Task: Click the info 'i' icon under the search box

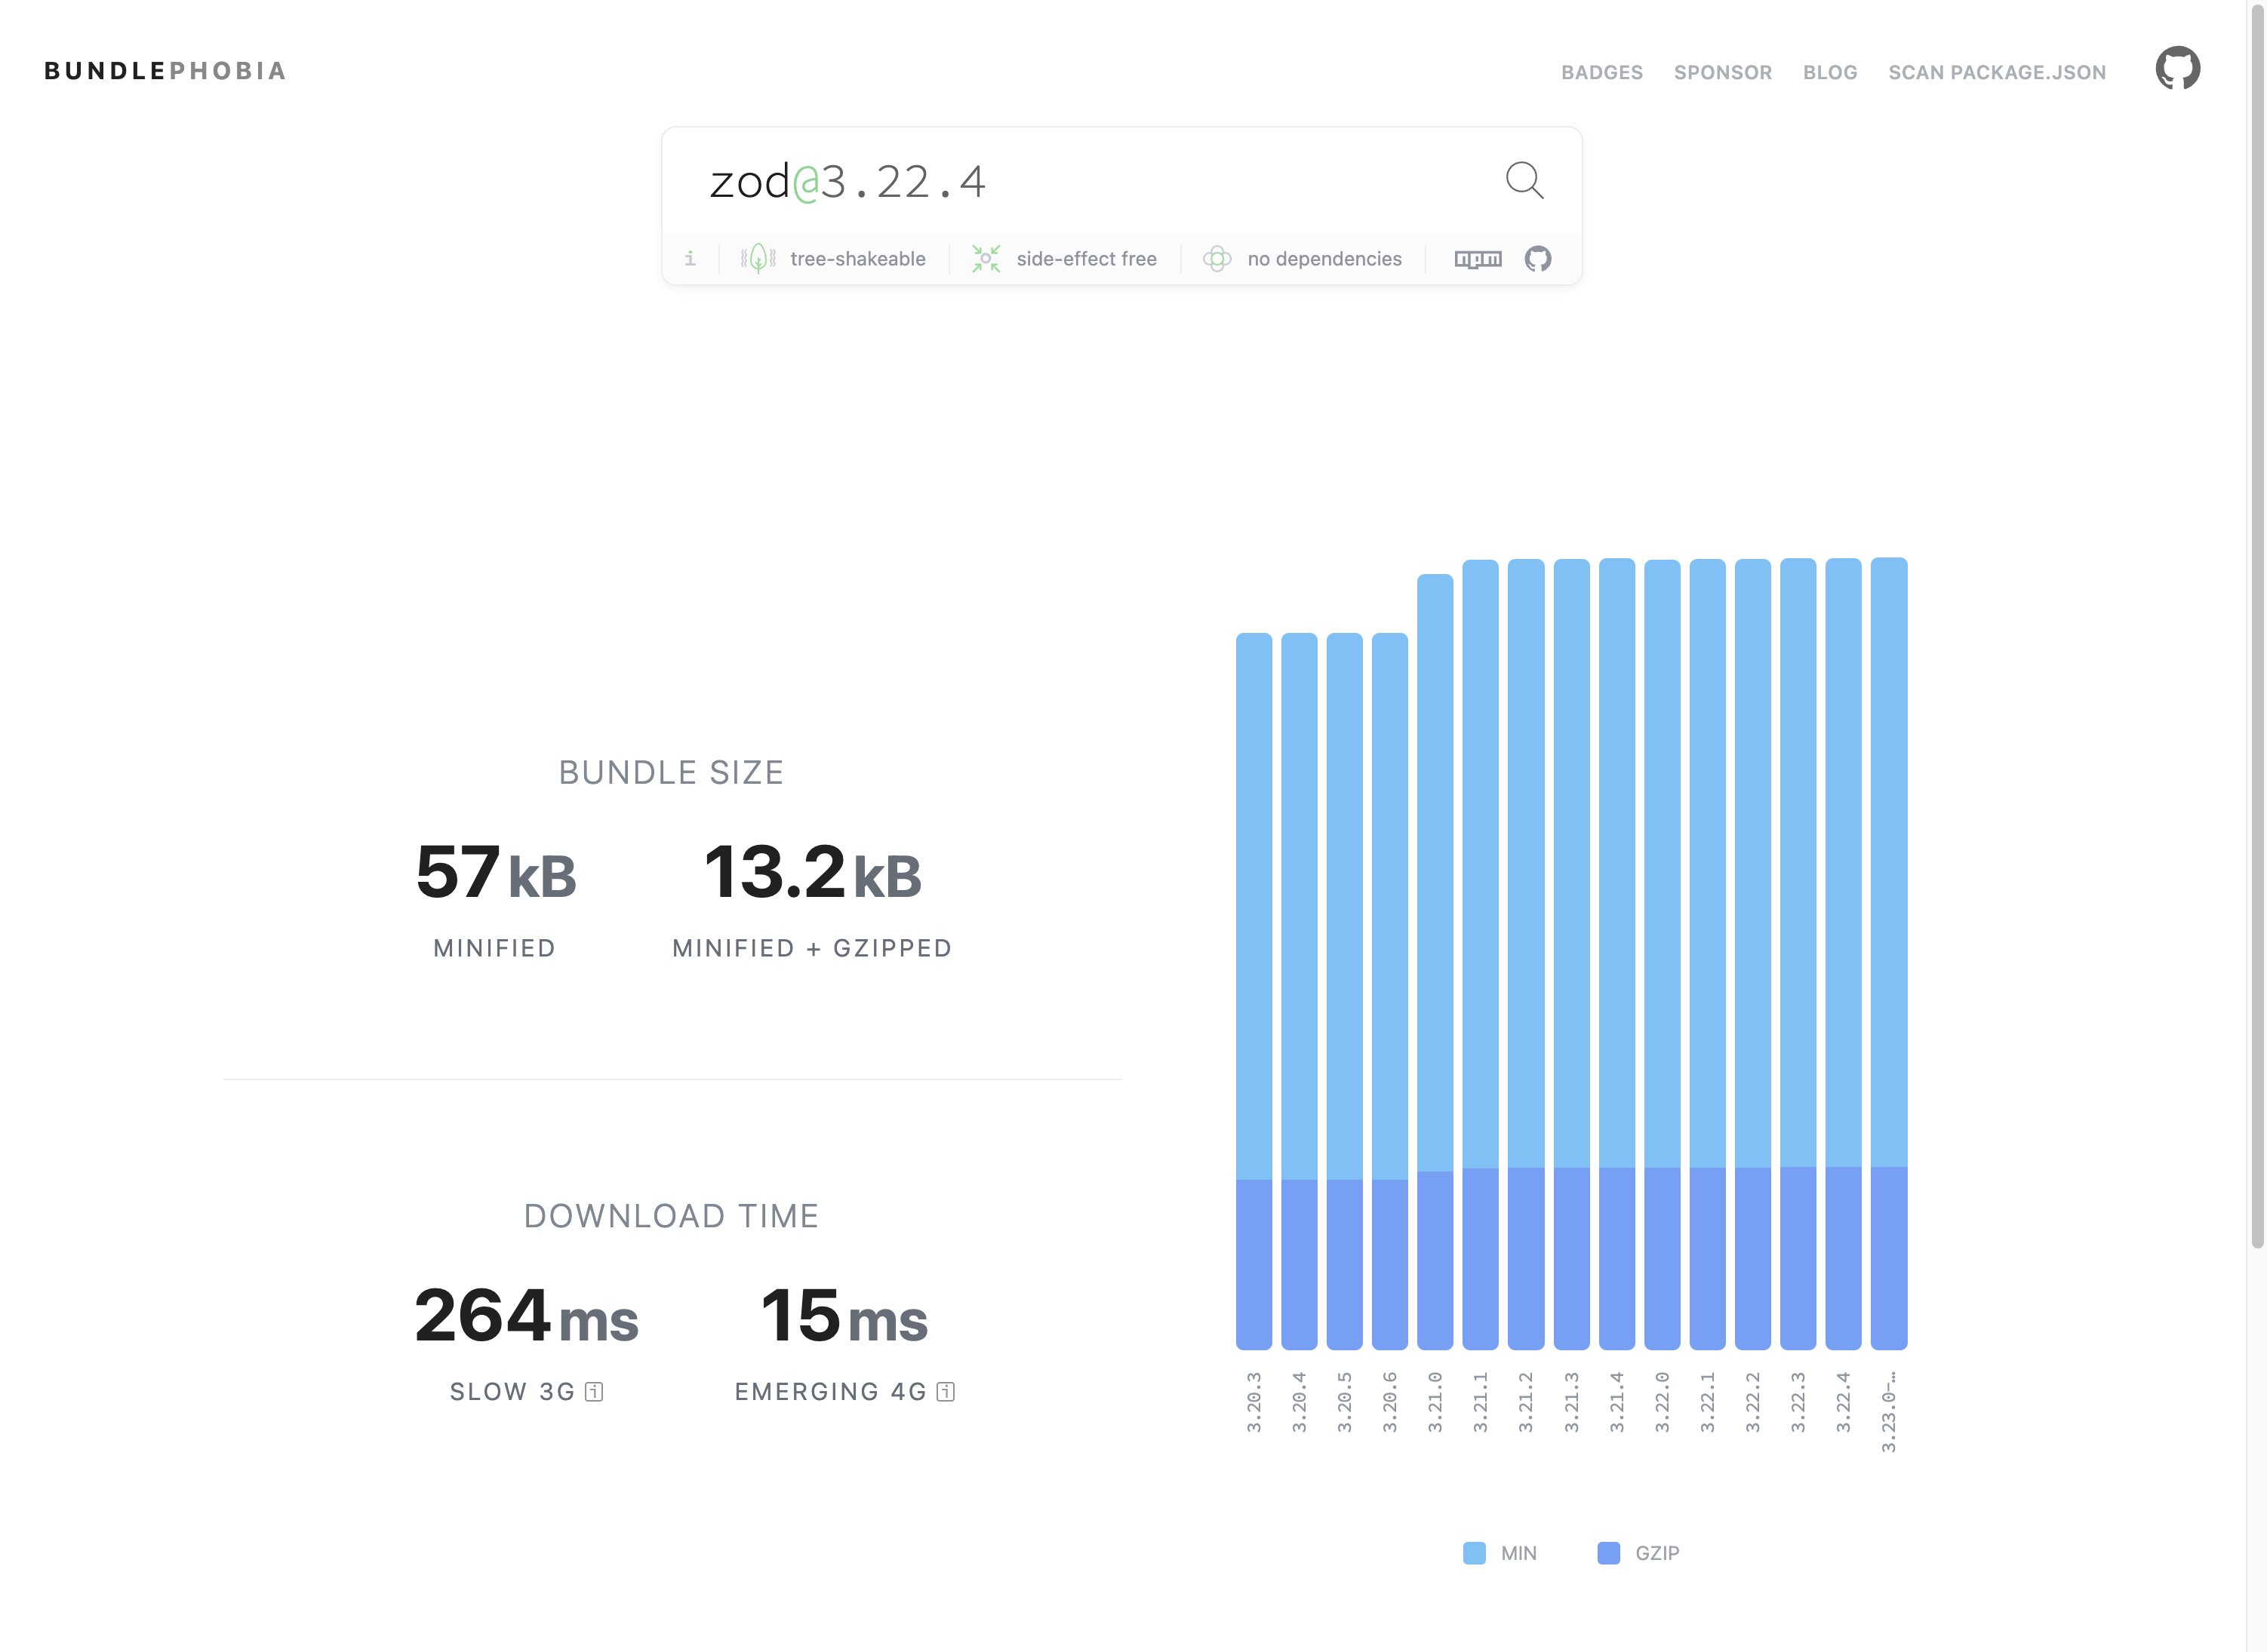Action: pos(691,259)
